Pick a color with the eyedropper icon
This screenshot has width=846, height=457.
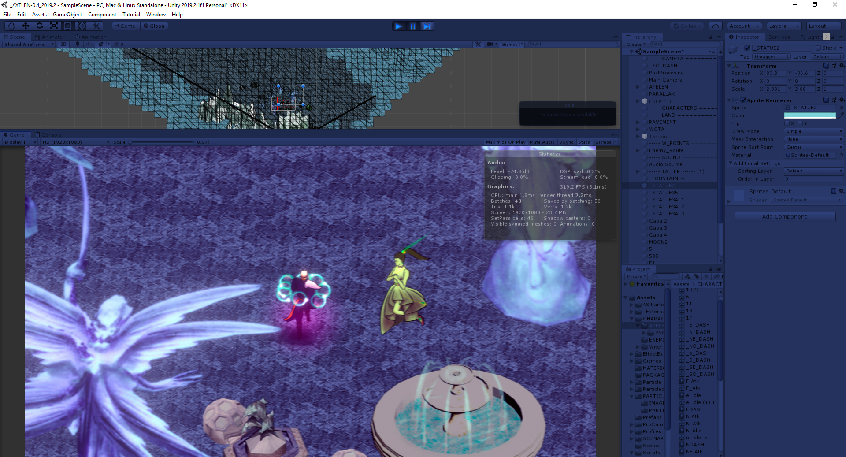pos(841,115)
